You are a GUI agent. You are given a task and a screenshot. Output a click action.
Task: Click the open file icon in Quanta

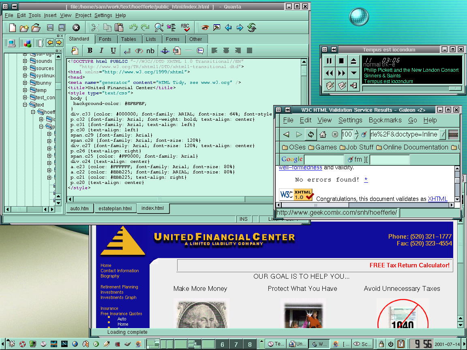coord(36,28)
